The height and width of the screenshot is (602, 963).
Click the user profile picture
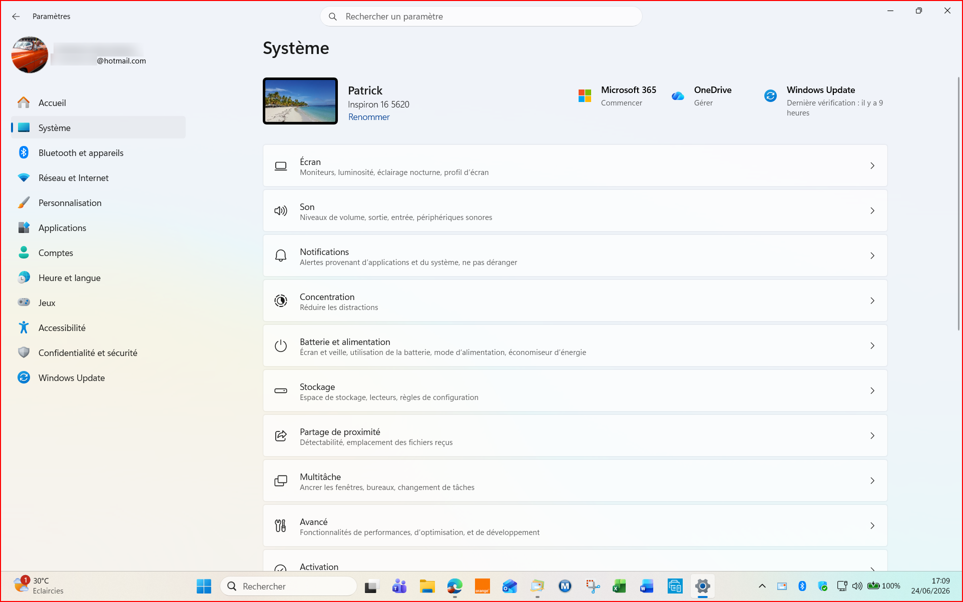pyautogui.click(x=30, y=54)
